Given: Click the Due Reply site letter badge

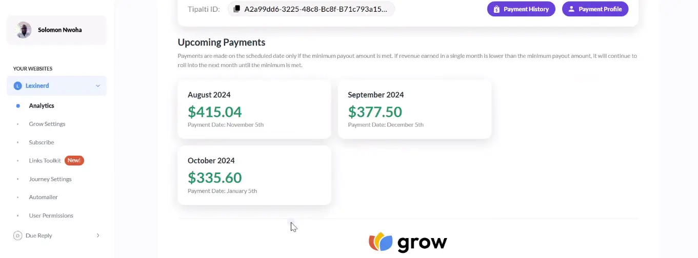Looking at the screenshot, I should pos(17,235).
